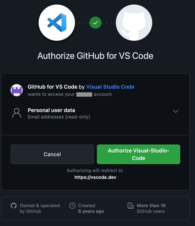This screenshot has width=195, height=226.
Task: Cancel the authorization request
Action: (52, 154)
